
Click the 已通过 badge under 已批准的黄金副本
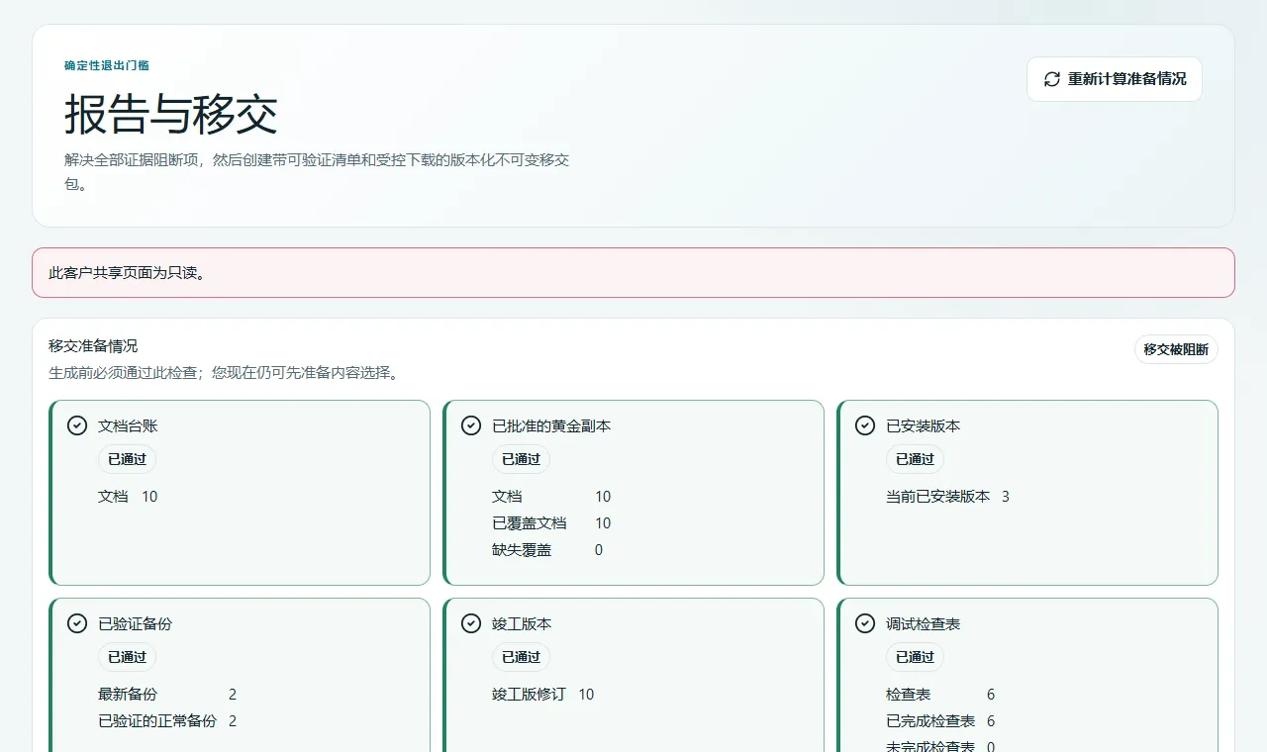click(521, 459)
